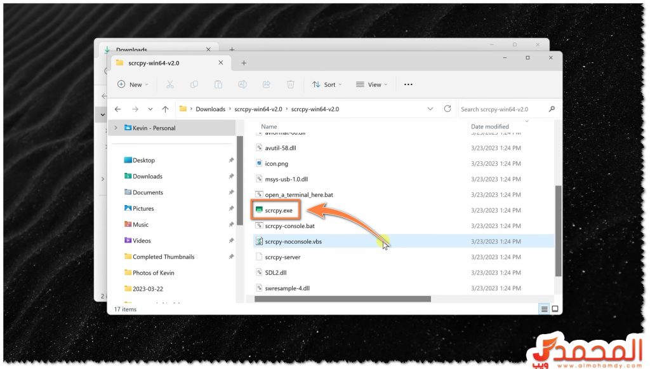This screenshot has width=650, height=369.
Task: Switch to large thumbnails view icon
Action: click(x=555, y=309)
